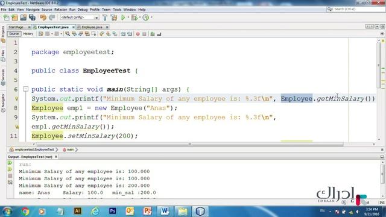Toggle Highlight Search icon
This screenshot has width=386, height=217.
click(87, 34)
